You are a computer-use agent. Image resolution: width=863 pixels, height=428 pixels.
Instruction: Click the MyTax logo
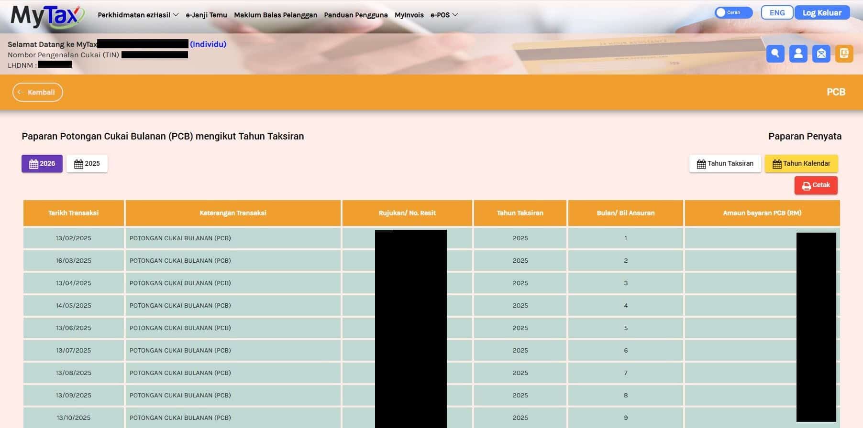pos(47,16)
